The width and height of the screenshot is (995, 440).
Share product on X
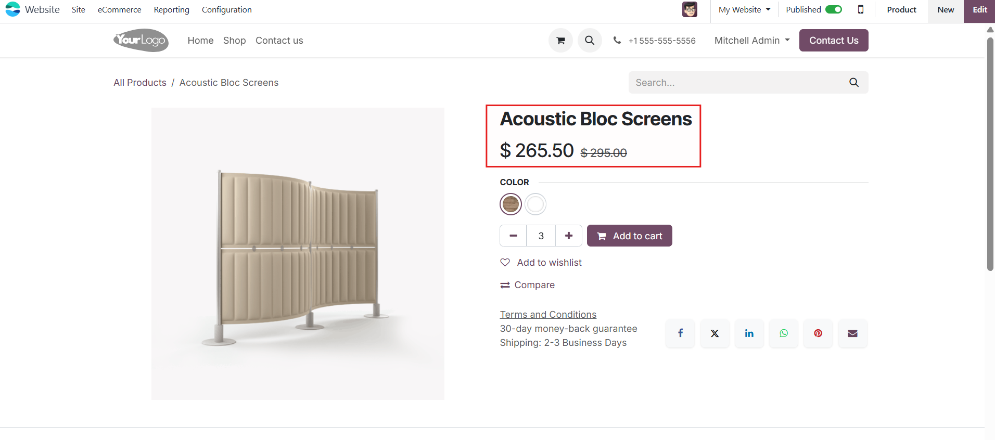coord(715,333)
